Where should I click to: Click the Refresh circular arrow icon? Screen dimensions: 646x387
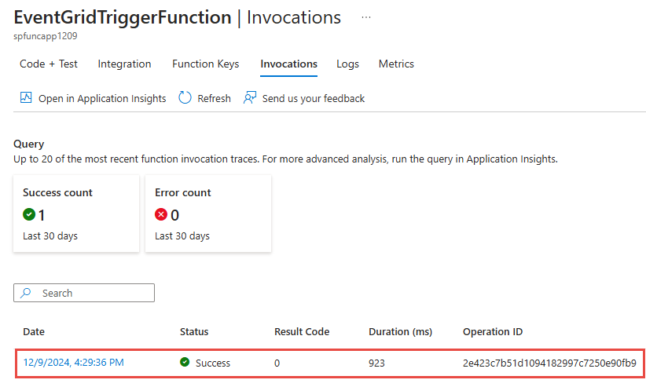pos(185,98)
